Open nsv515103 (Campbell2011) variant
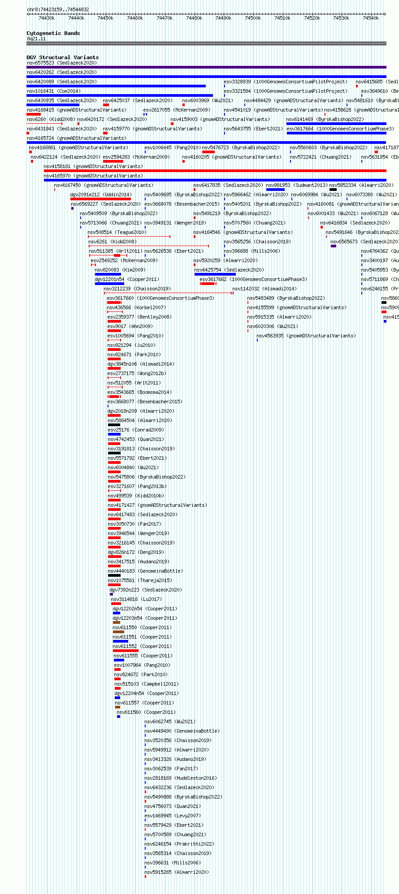399x894 pixels. click(x=147, y=684)
